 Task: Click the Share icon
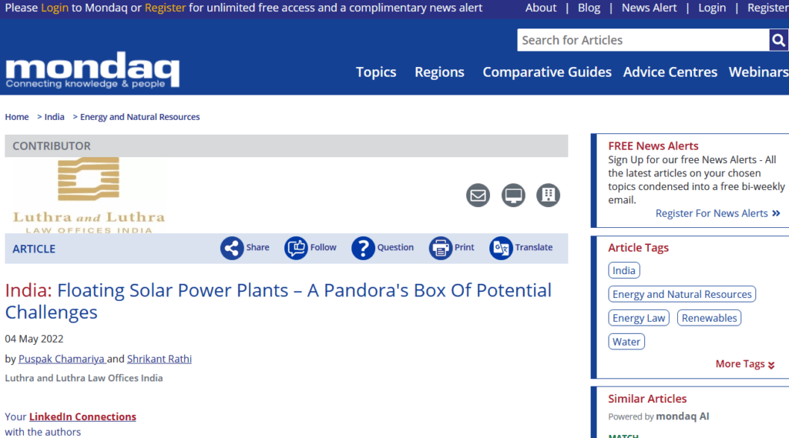232,248
